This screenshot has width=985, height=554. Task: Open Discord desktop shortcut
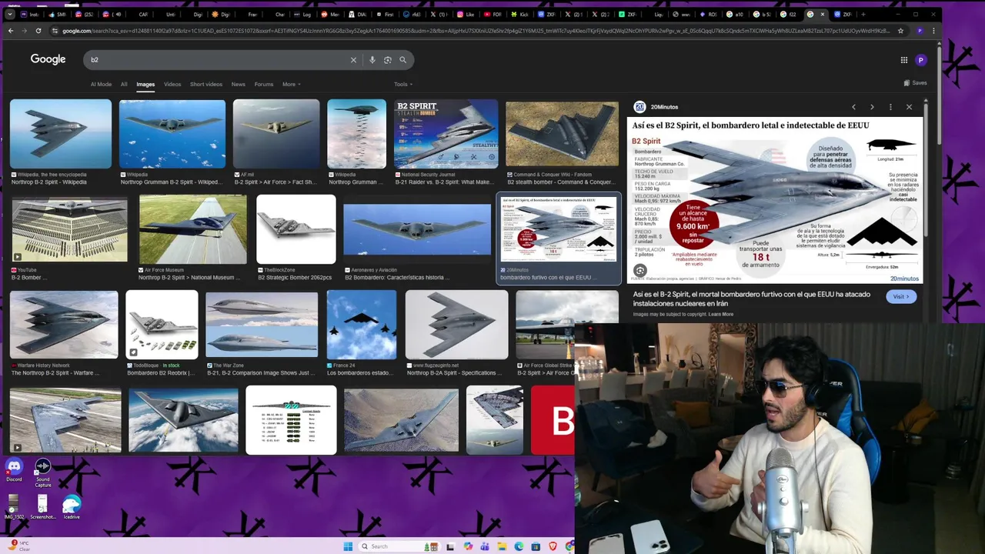pos(14,469)
